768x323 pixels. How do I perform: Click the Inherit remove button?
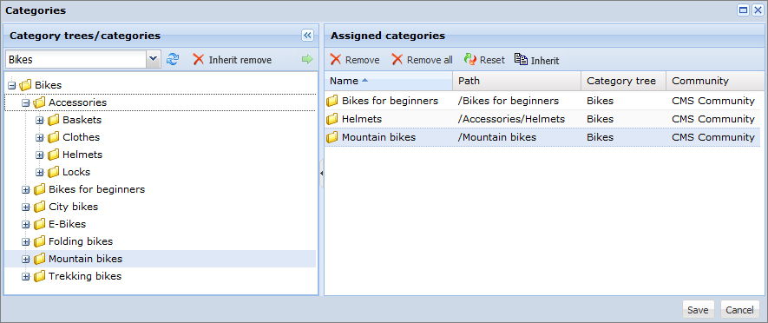(x=233, y=60)
